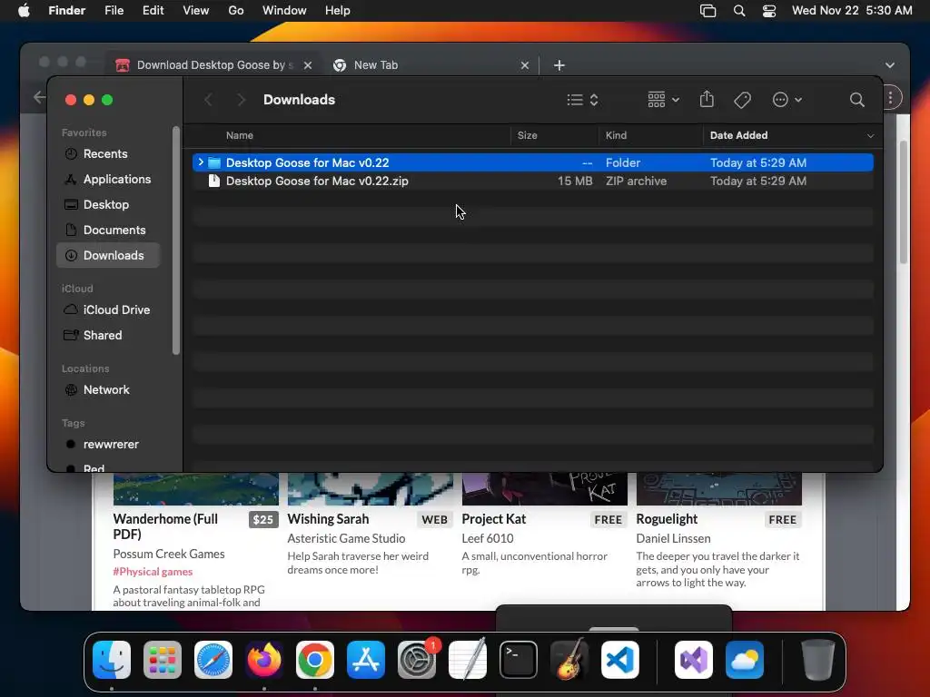Sort by the Kind column header

point(616,135)
